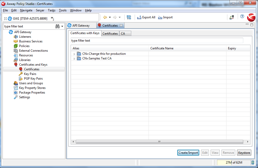Viewport: 258px width, 168px height.
Task: Select Certificates and Keys node
Action: [33, 65]
